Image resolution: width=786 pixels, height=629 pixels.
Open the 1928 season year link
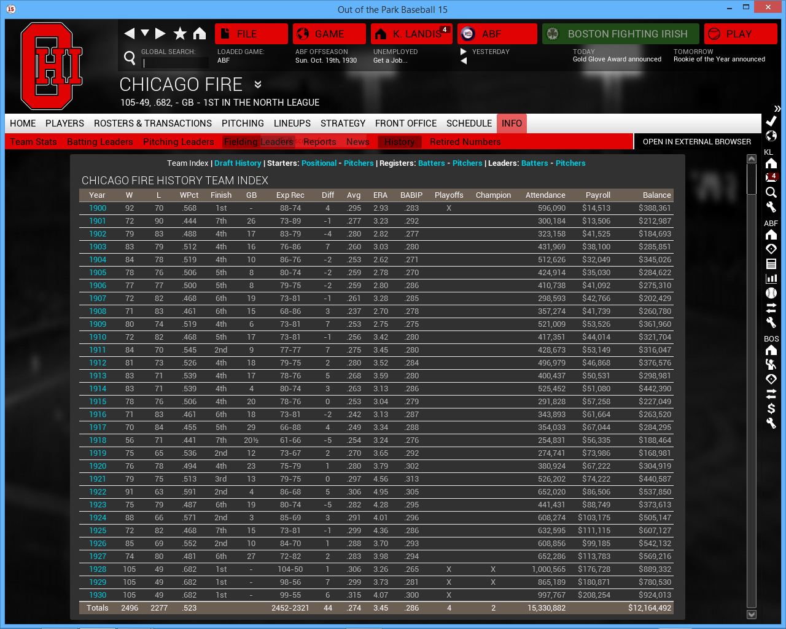pos(98,569)
